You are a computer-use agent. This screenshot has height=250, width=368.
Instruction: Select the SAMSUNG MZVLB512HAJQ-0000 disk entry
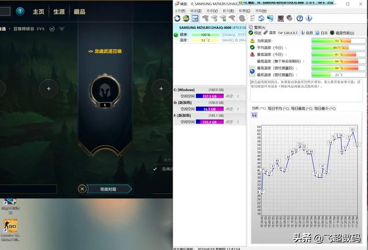coord(210,34)
